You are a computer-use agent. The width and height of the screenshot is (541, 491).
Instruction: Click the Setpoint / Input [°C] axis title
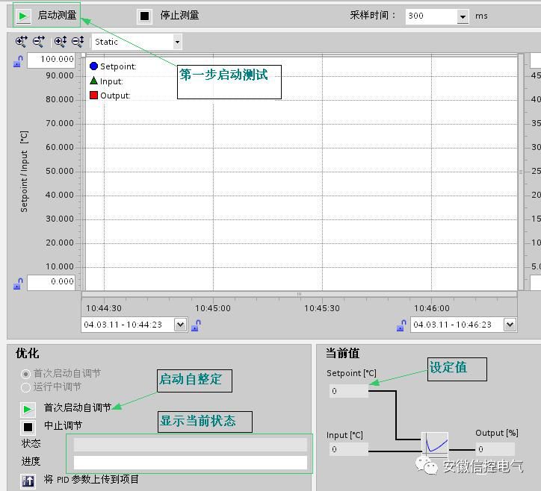point(24,172)
